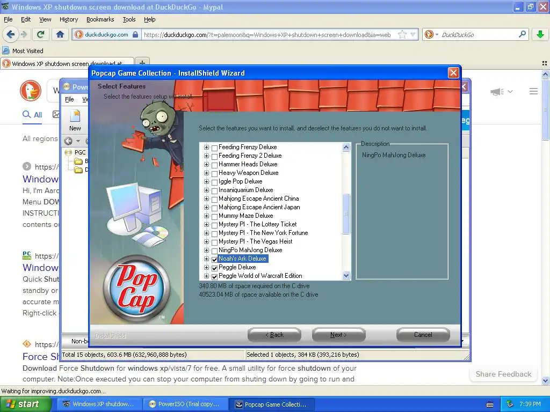550x412 pixels.
Task: Click the Most Visited bookmarks icon
Action: click(x=5, y=51)
